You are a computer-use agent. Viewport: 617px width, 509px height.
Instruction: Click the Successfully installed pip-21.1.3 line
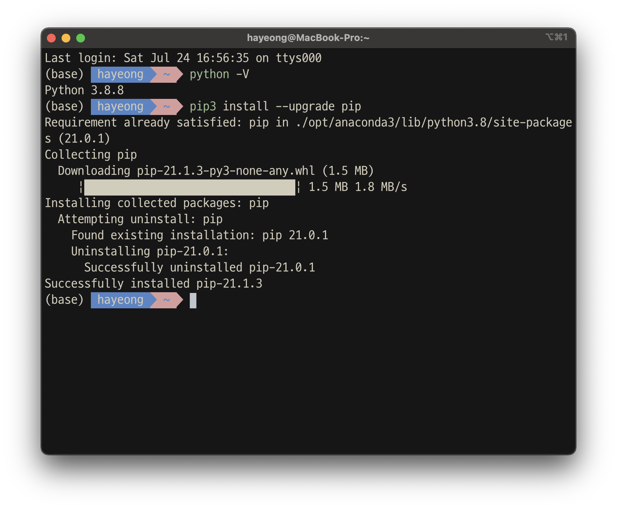154,283
